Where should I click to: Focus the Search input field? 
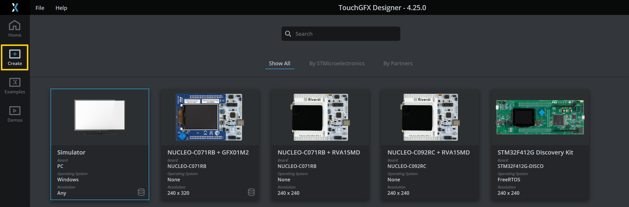(x=346, y=34)
